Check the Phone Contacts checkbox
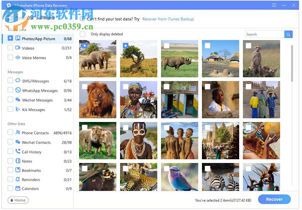Image resolution: width=302 pixels, height=210 pixels. [10, 132]
